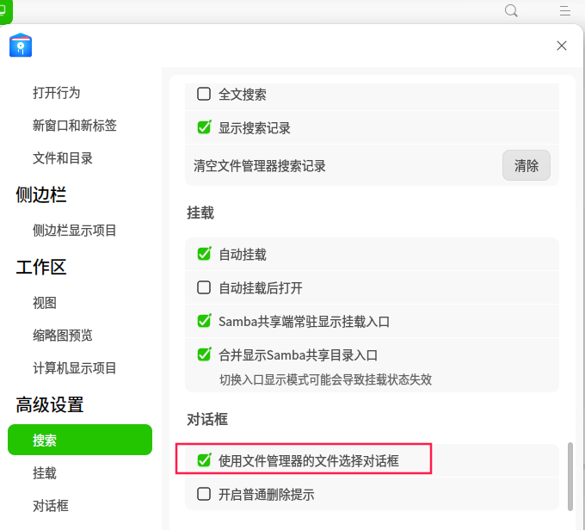The image size is (585, 530).
Task: Select 侧边栏显示项目 in sidebar
Action: coord(75,231)
